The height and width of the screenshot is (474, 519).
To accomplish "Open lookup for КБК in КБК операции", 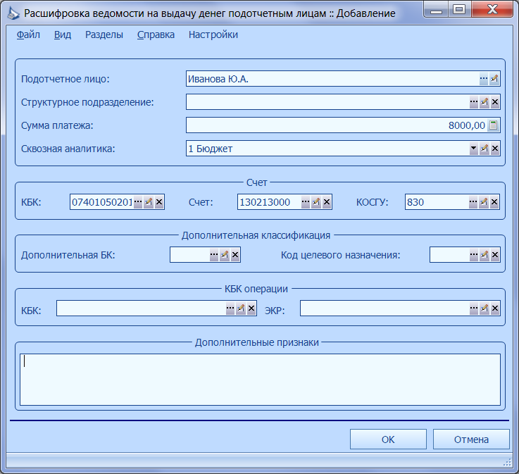I will click(230, 308).
